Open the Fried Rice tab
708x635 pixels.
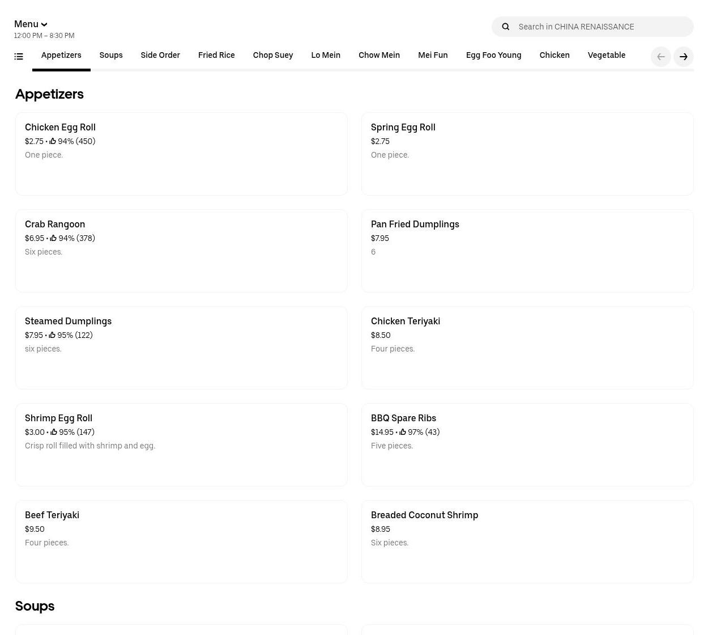[x=216, y=55]
